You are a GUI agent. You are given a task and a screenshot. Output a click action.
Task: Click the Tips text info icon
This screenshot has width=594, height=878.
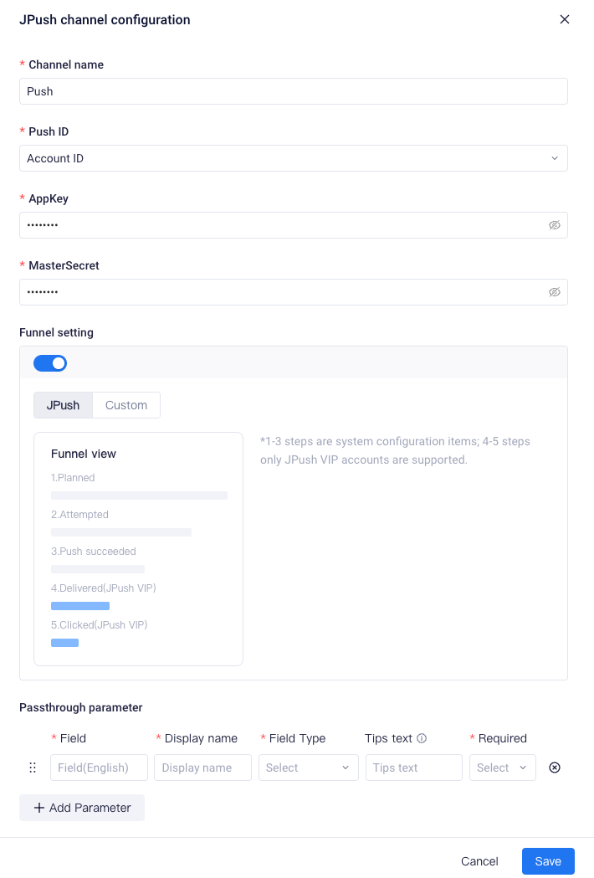click(422, 738)
